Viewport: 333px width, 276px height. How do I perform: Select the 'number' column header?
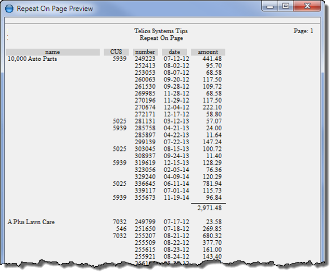point(145,52)
